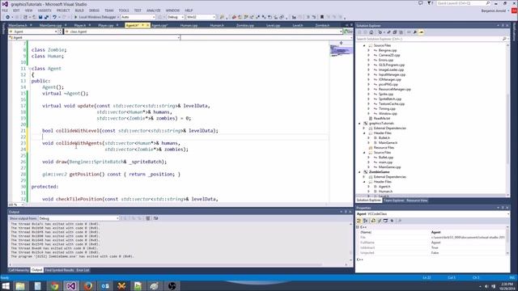Open the BUILD menu
Image resolution: width=518 pixels, height=291 pixels.
79,11
